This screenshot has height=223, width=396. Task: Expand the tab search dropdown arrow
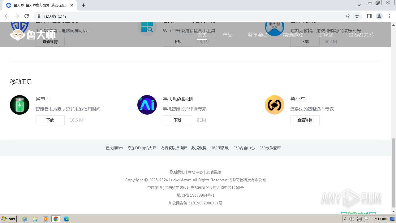[x=359, y=5]
